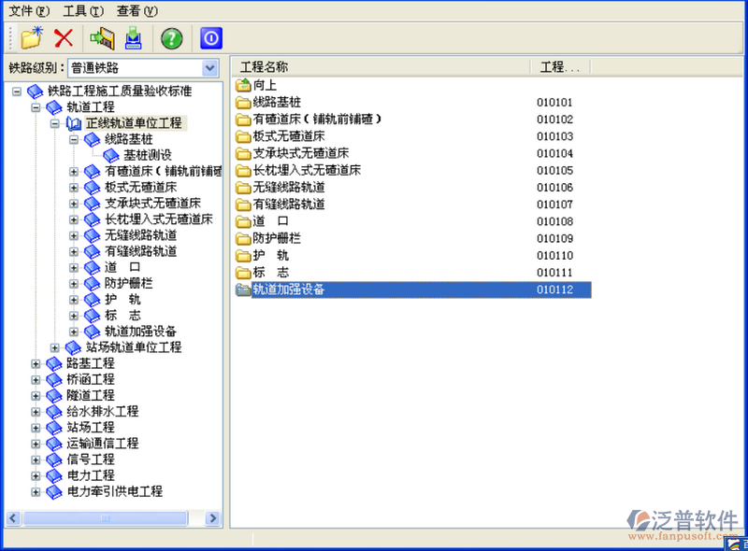Open the 文件 menu
This screenshot has height=551, width=748.
click(x=29, y=10)
